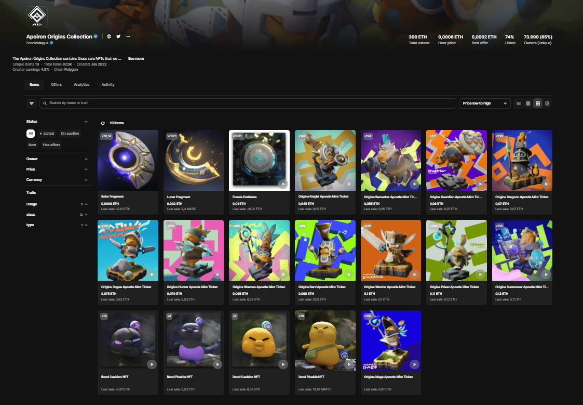Play the Origins Rogue ticket video
The image size is (583, 405).
coord(152,275)
